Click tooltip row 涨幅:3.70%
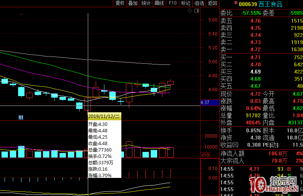The image size is (303, 196). [100, 176]
